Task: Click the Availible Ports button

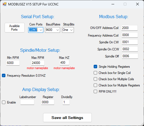Action: (15, 28)
